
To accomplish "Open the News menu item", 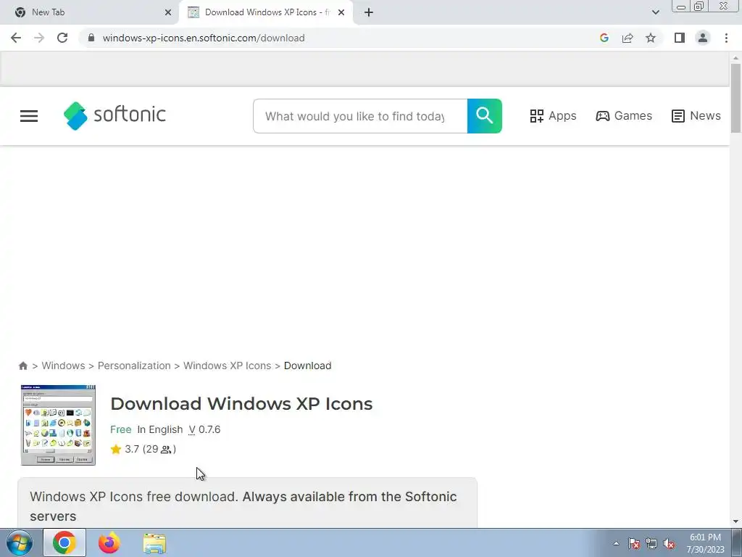I will pos(696,115).
